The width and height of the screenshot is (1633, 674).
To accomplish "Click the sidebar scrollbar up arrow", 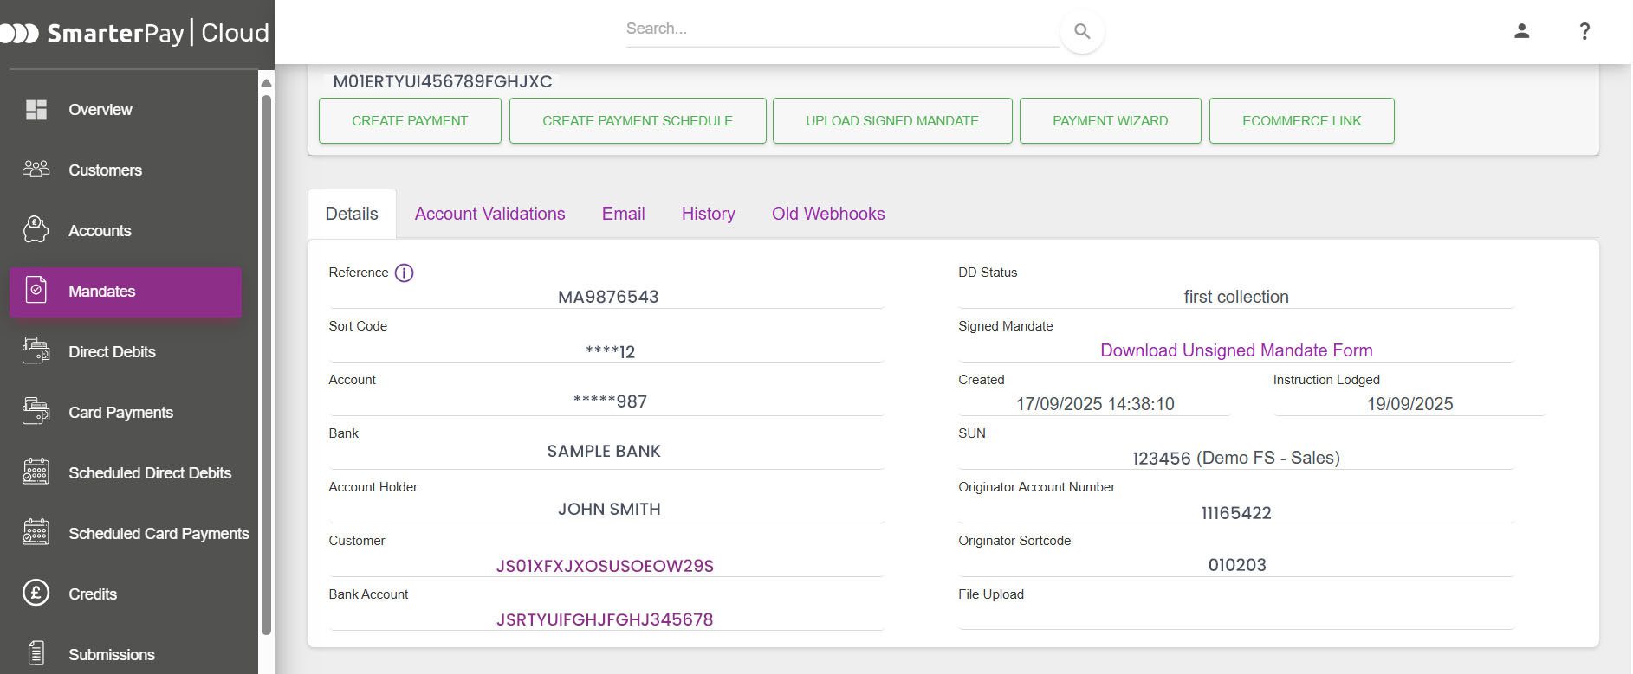I will [x=266, y=83].
